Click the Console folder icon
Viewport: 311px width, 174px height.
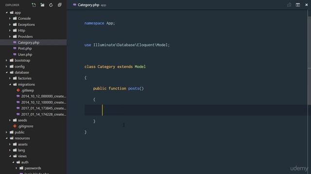pyautogui.click(x=15, y=18)
